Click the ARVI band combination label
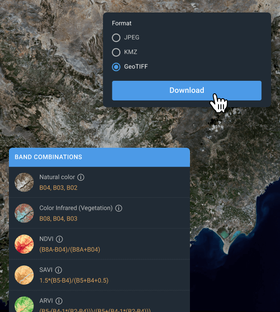This screenshot has width=280, height=312. click(46, 301)
